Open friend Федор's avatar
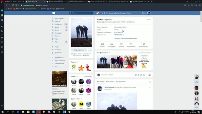 [81, 90]
